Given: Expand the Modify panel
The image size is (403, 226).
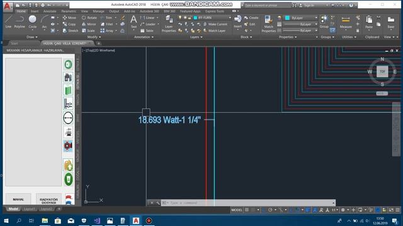Looking at the screenshot, I should (94, 37).
